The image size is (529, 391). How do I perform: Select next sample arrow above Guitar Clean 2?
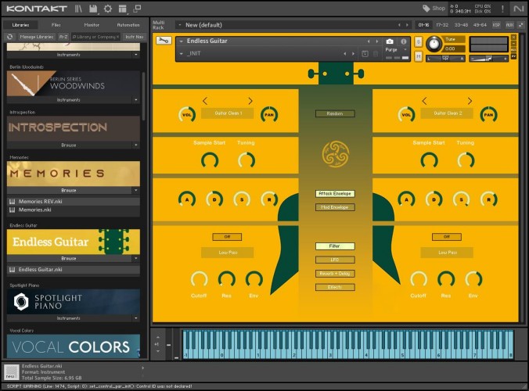[470, 101]
